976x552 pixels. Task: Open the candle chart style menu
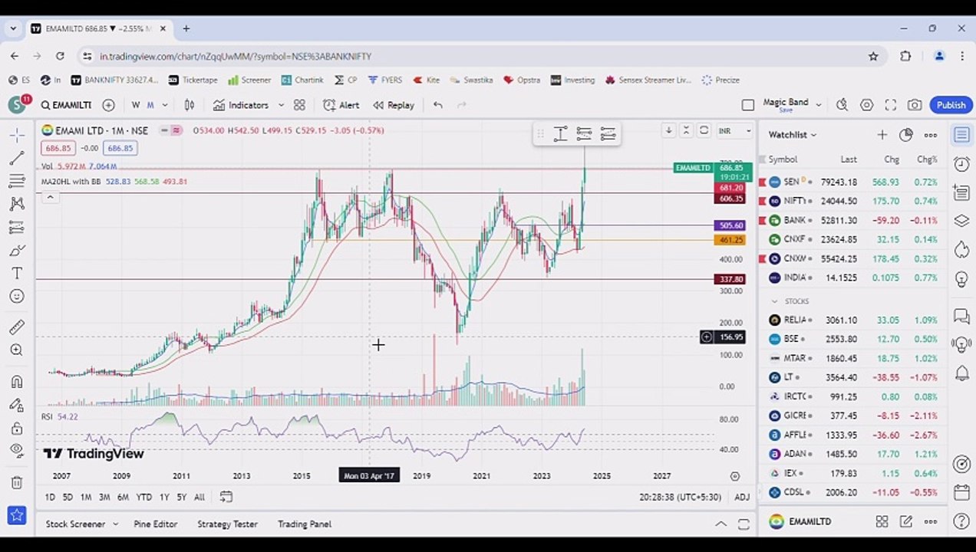[x=190, y=105]
